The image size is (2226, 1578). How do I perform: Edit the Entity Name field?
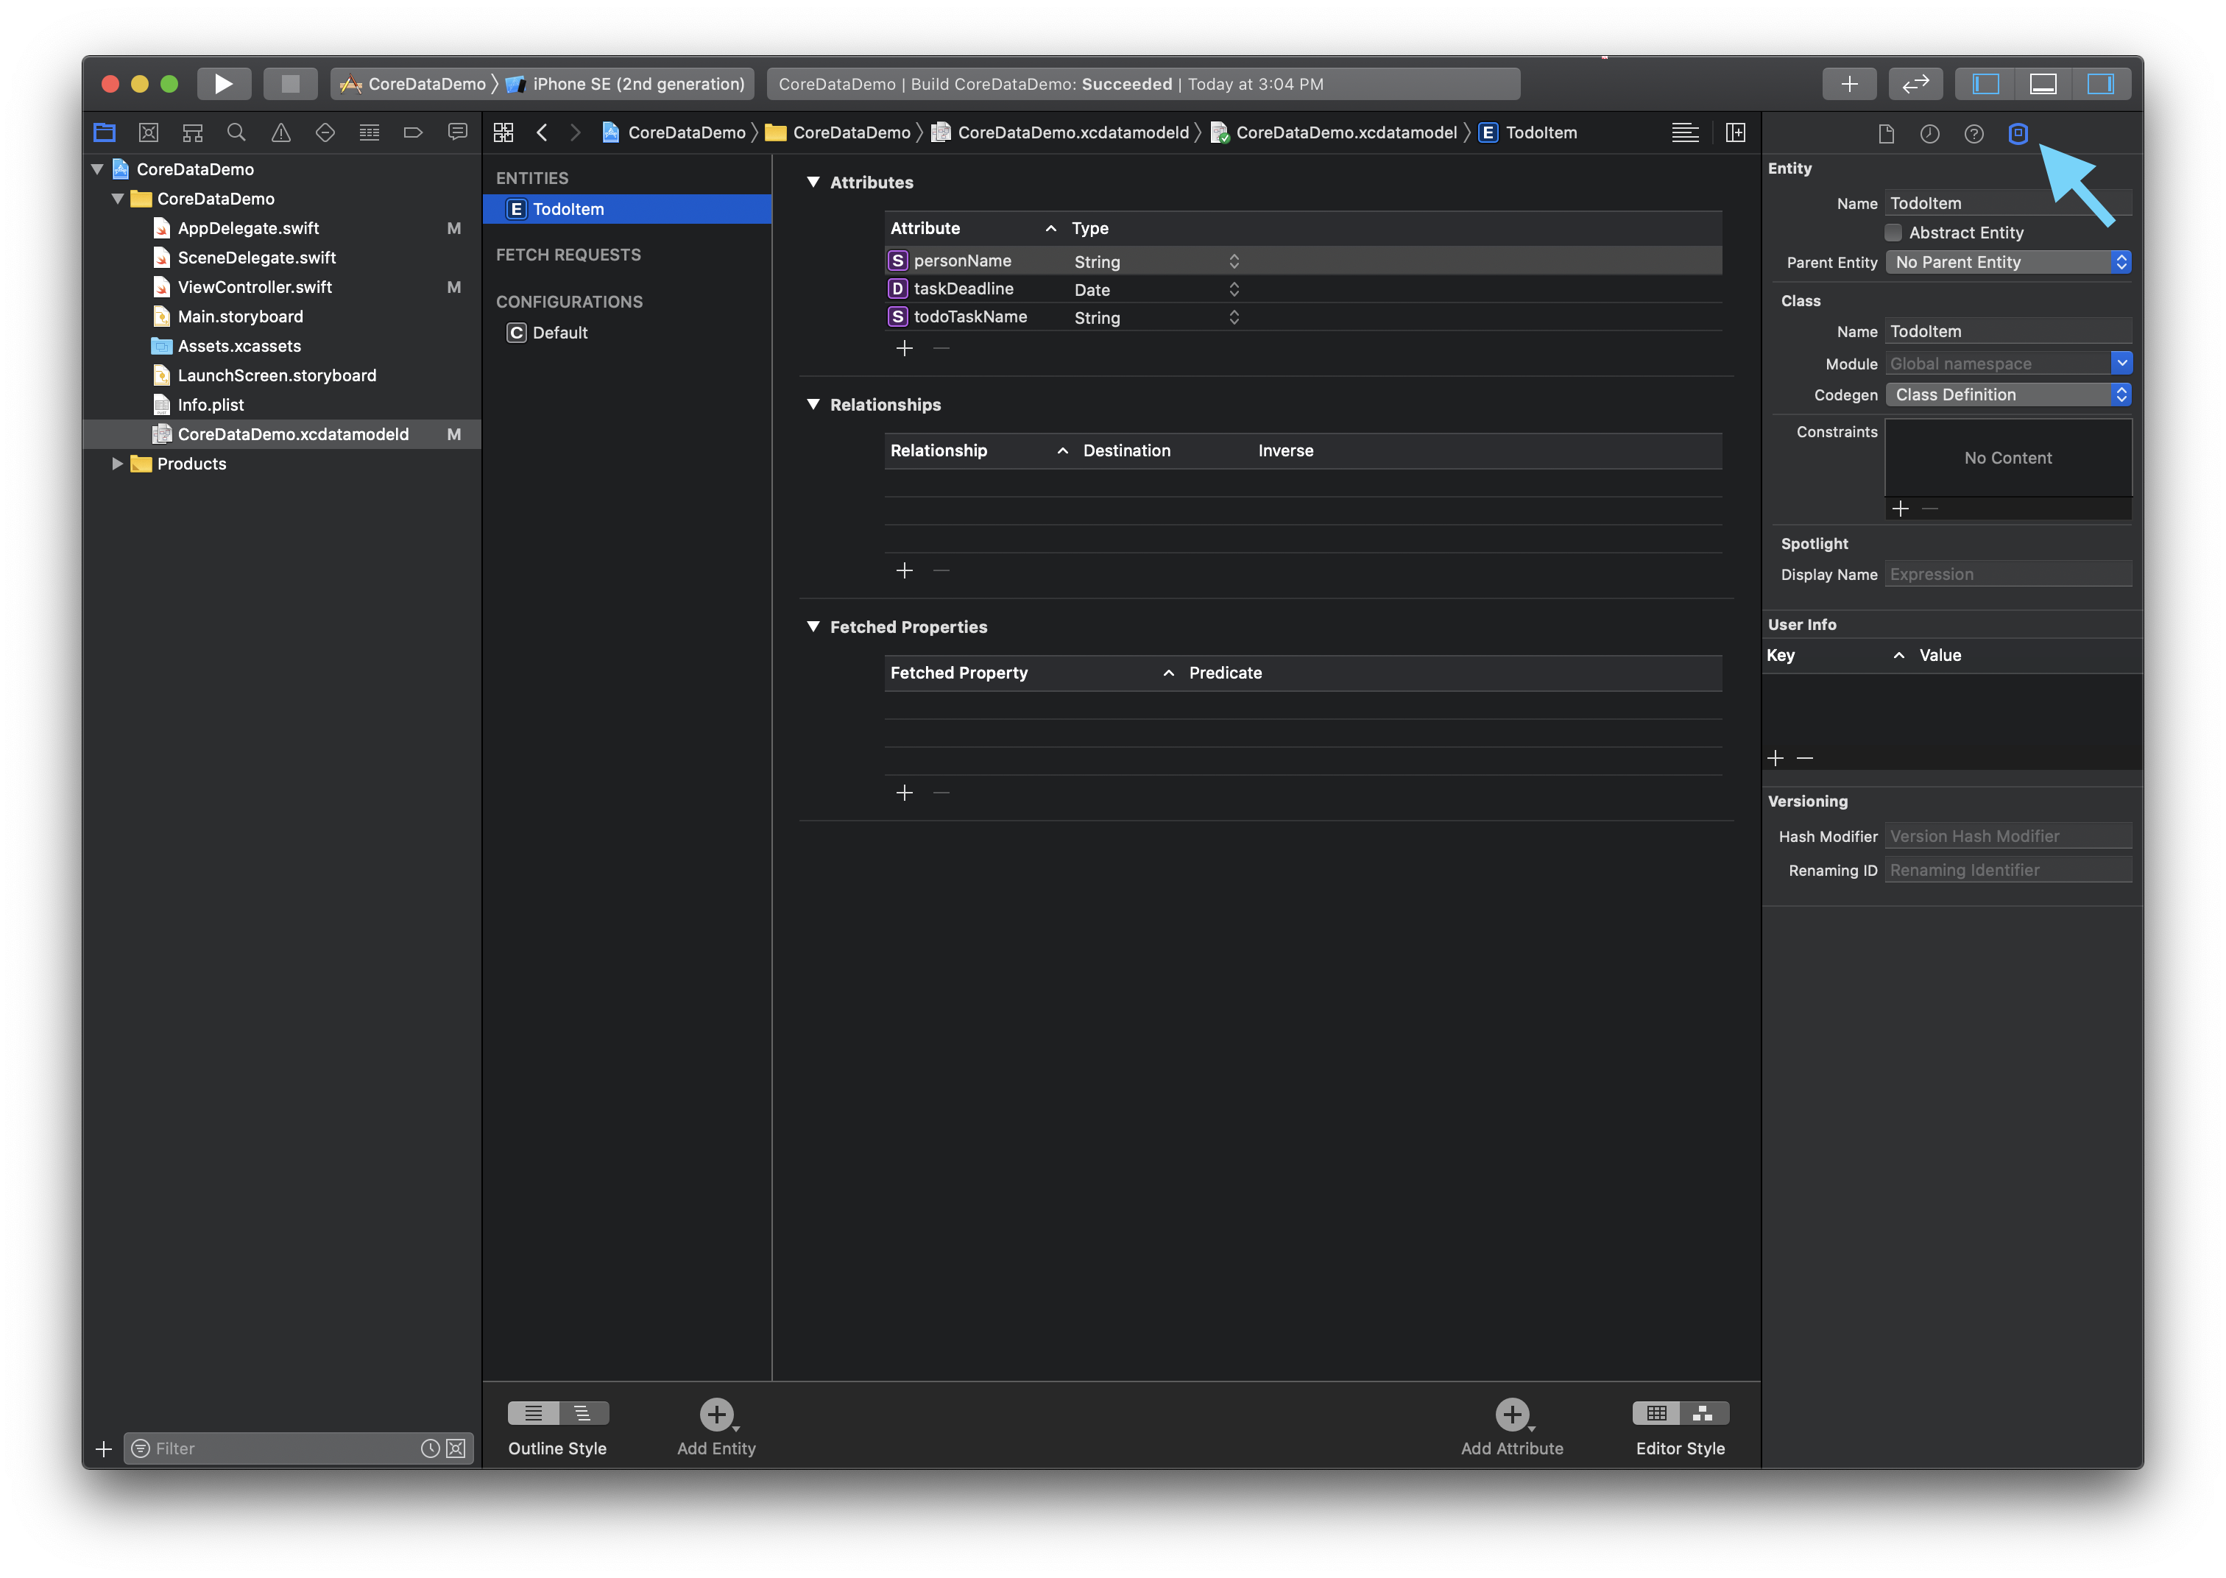(x=2007, y=203)
